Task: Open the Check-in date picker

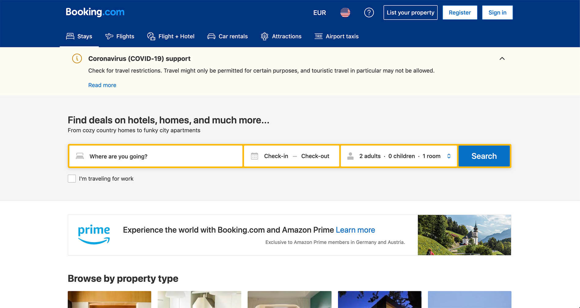Action: (x=276, y=156)
